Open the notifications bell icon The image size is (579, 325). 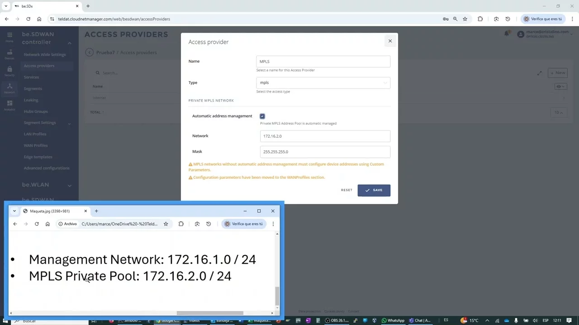coord(507,34)
